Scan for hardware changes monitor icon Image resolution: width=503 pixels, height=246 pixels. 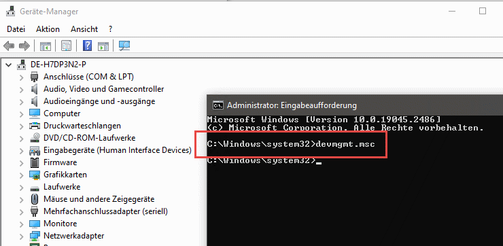tap(124, 46)
